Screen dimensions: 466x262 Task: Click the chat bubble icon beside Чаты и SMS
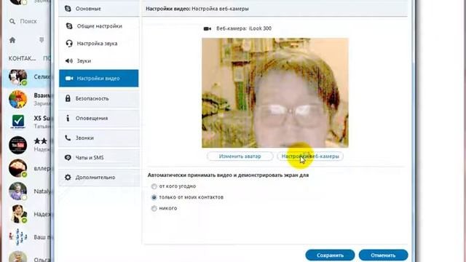click(x=68, y=158)
